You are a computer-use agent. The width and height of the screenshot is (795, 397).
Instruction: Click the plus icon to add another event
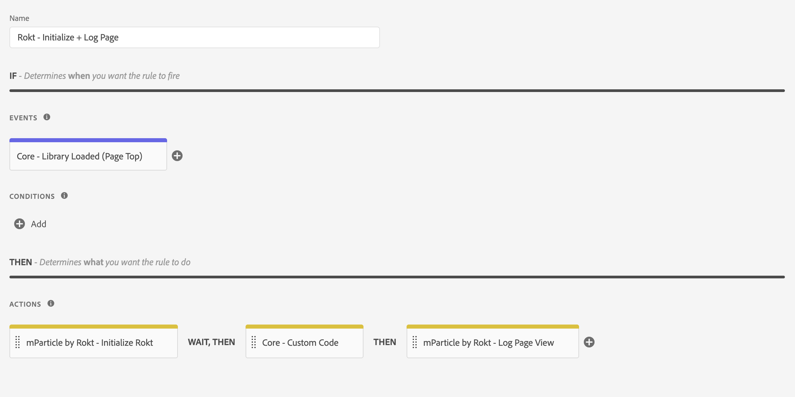pos(178,155)
